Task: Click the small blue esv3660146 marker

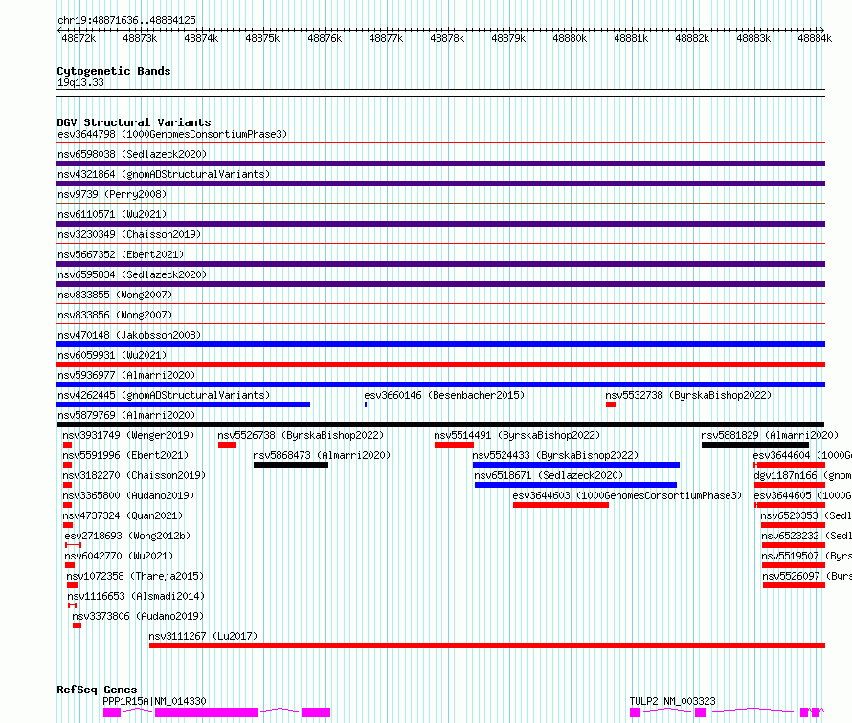Action: click(366, 405)
